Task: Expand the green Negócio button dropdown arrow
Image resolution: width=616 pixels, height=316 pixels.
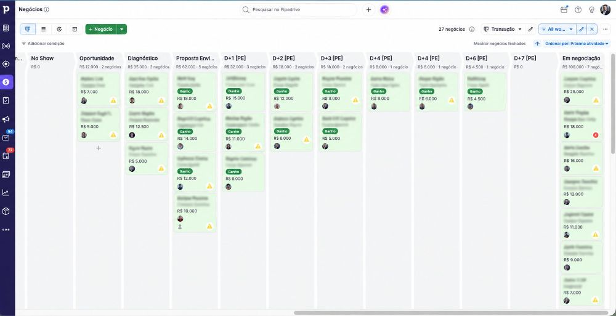Action: point(122,29)
